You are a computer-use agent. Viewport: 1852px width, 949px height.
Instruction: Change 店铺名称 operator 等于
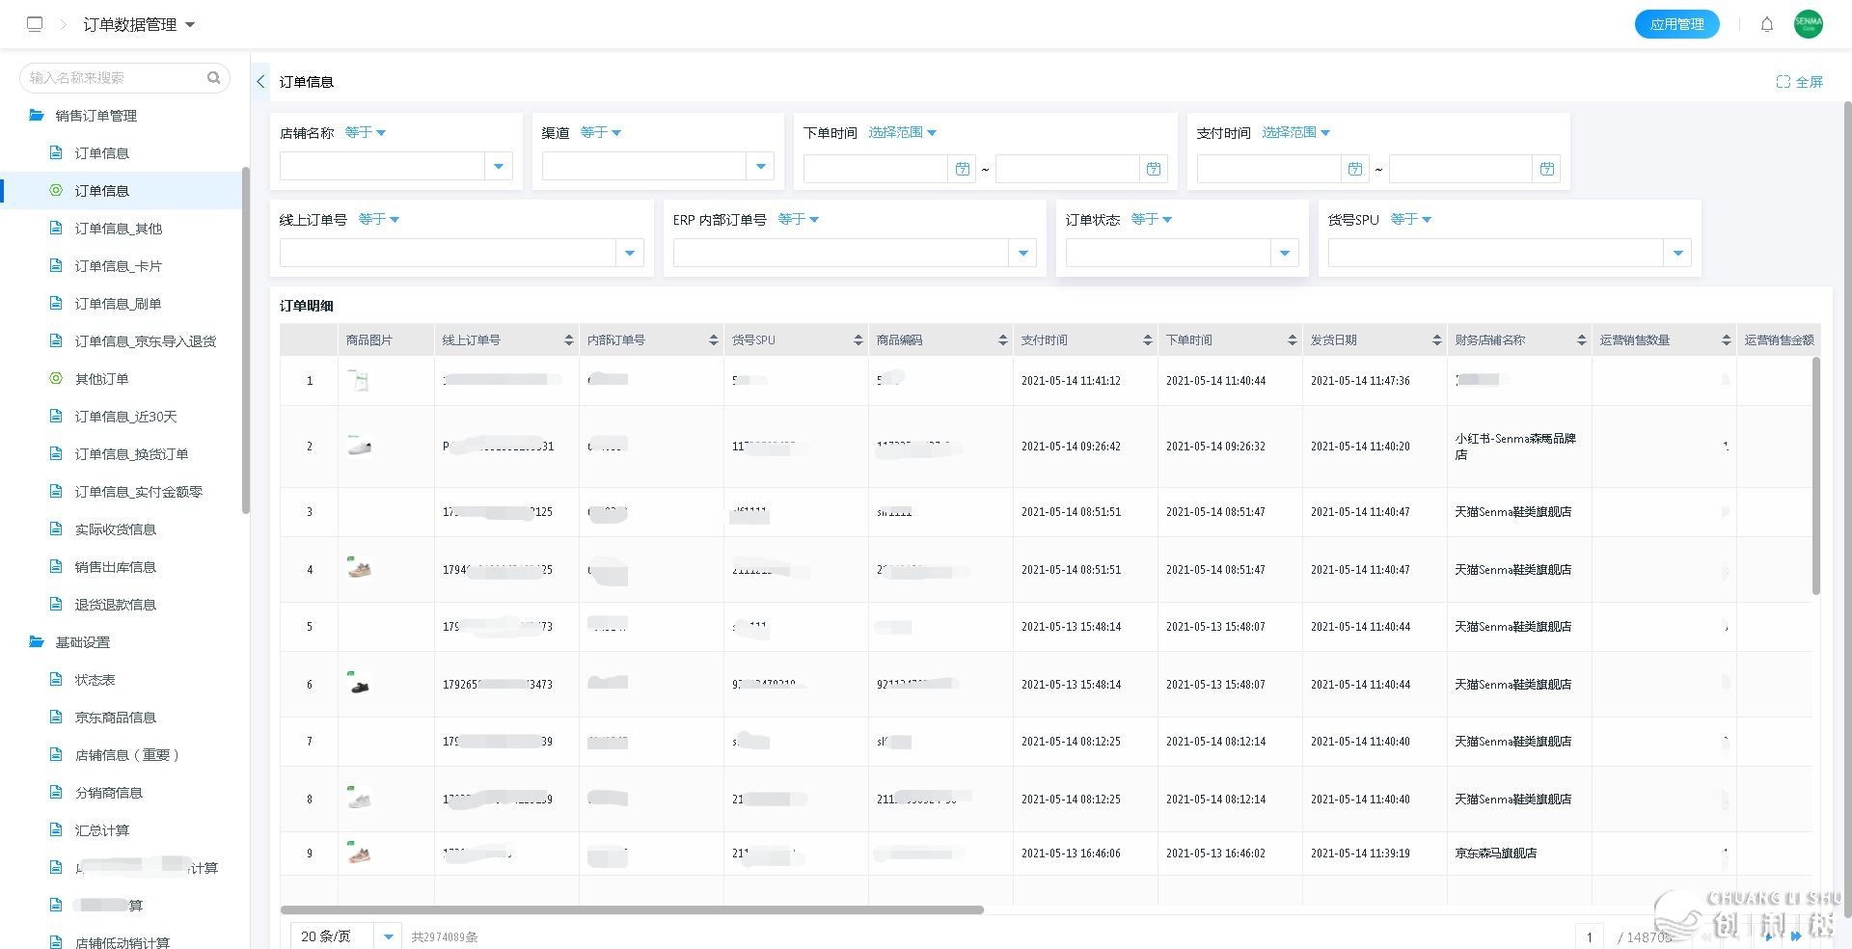coord(366,132)
